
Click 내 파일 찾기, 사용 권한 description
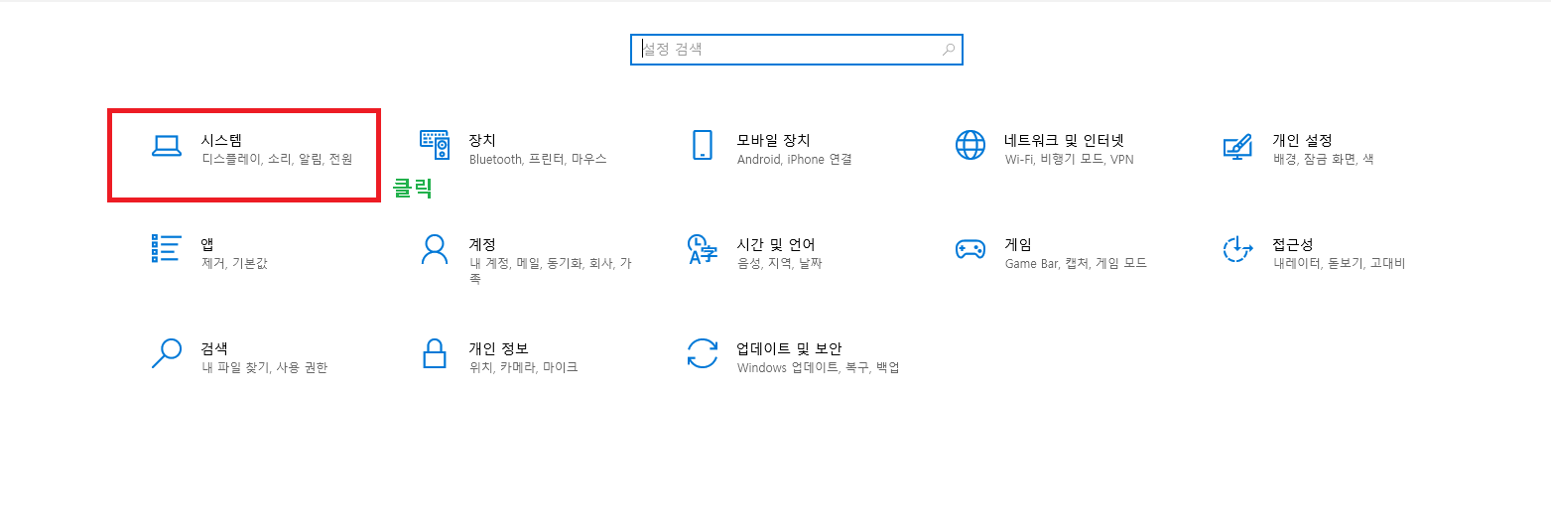pos(264,368)
